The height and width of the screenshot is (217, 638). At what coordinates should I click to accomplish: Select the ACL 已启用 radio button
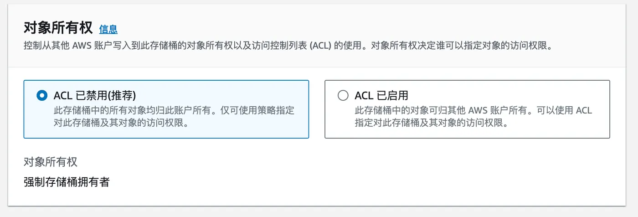[343, 96]
